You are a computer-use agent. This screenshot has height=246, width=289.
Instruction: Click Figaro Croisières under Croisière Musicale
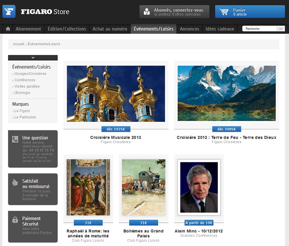(116, 142)
